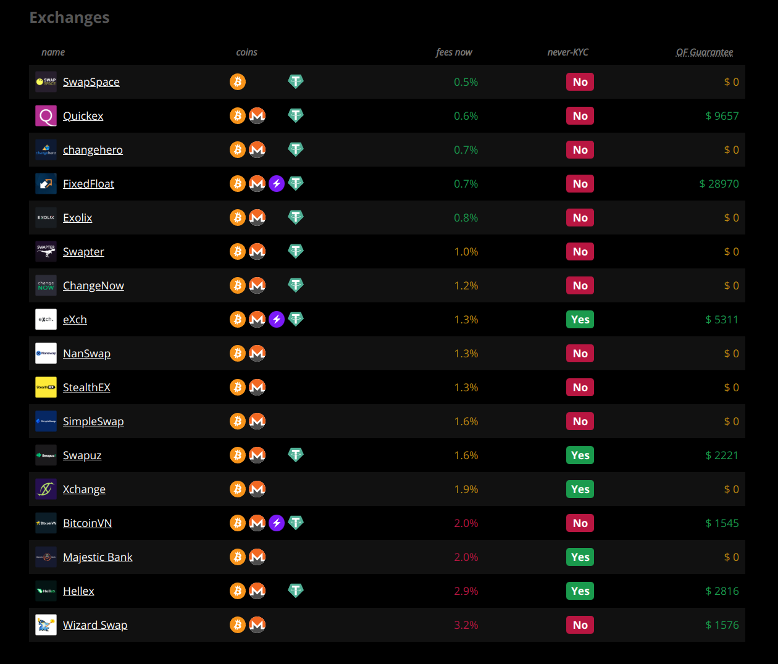Screen dimensions: 778x664
Task: Click the Yes KYC badge for Hellex
Action: tap(580, 591)
